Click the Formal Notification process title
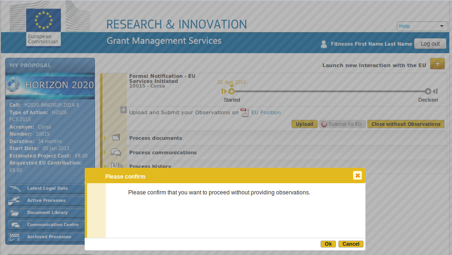 point(162,78)
